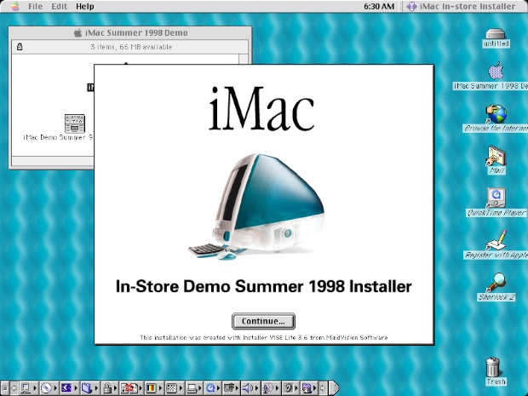Click the 6:30 AM menu bar clock
This screenshot has height=396, width=528.
pyautogui.click(x=379, y=6)
